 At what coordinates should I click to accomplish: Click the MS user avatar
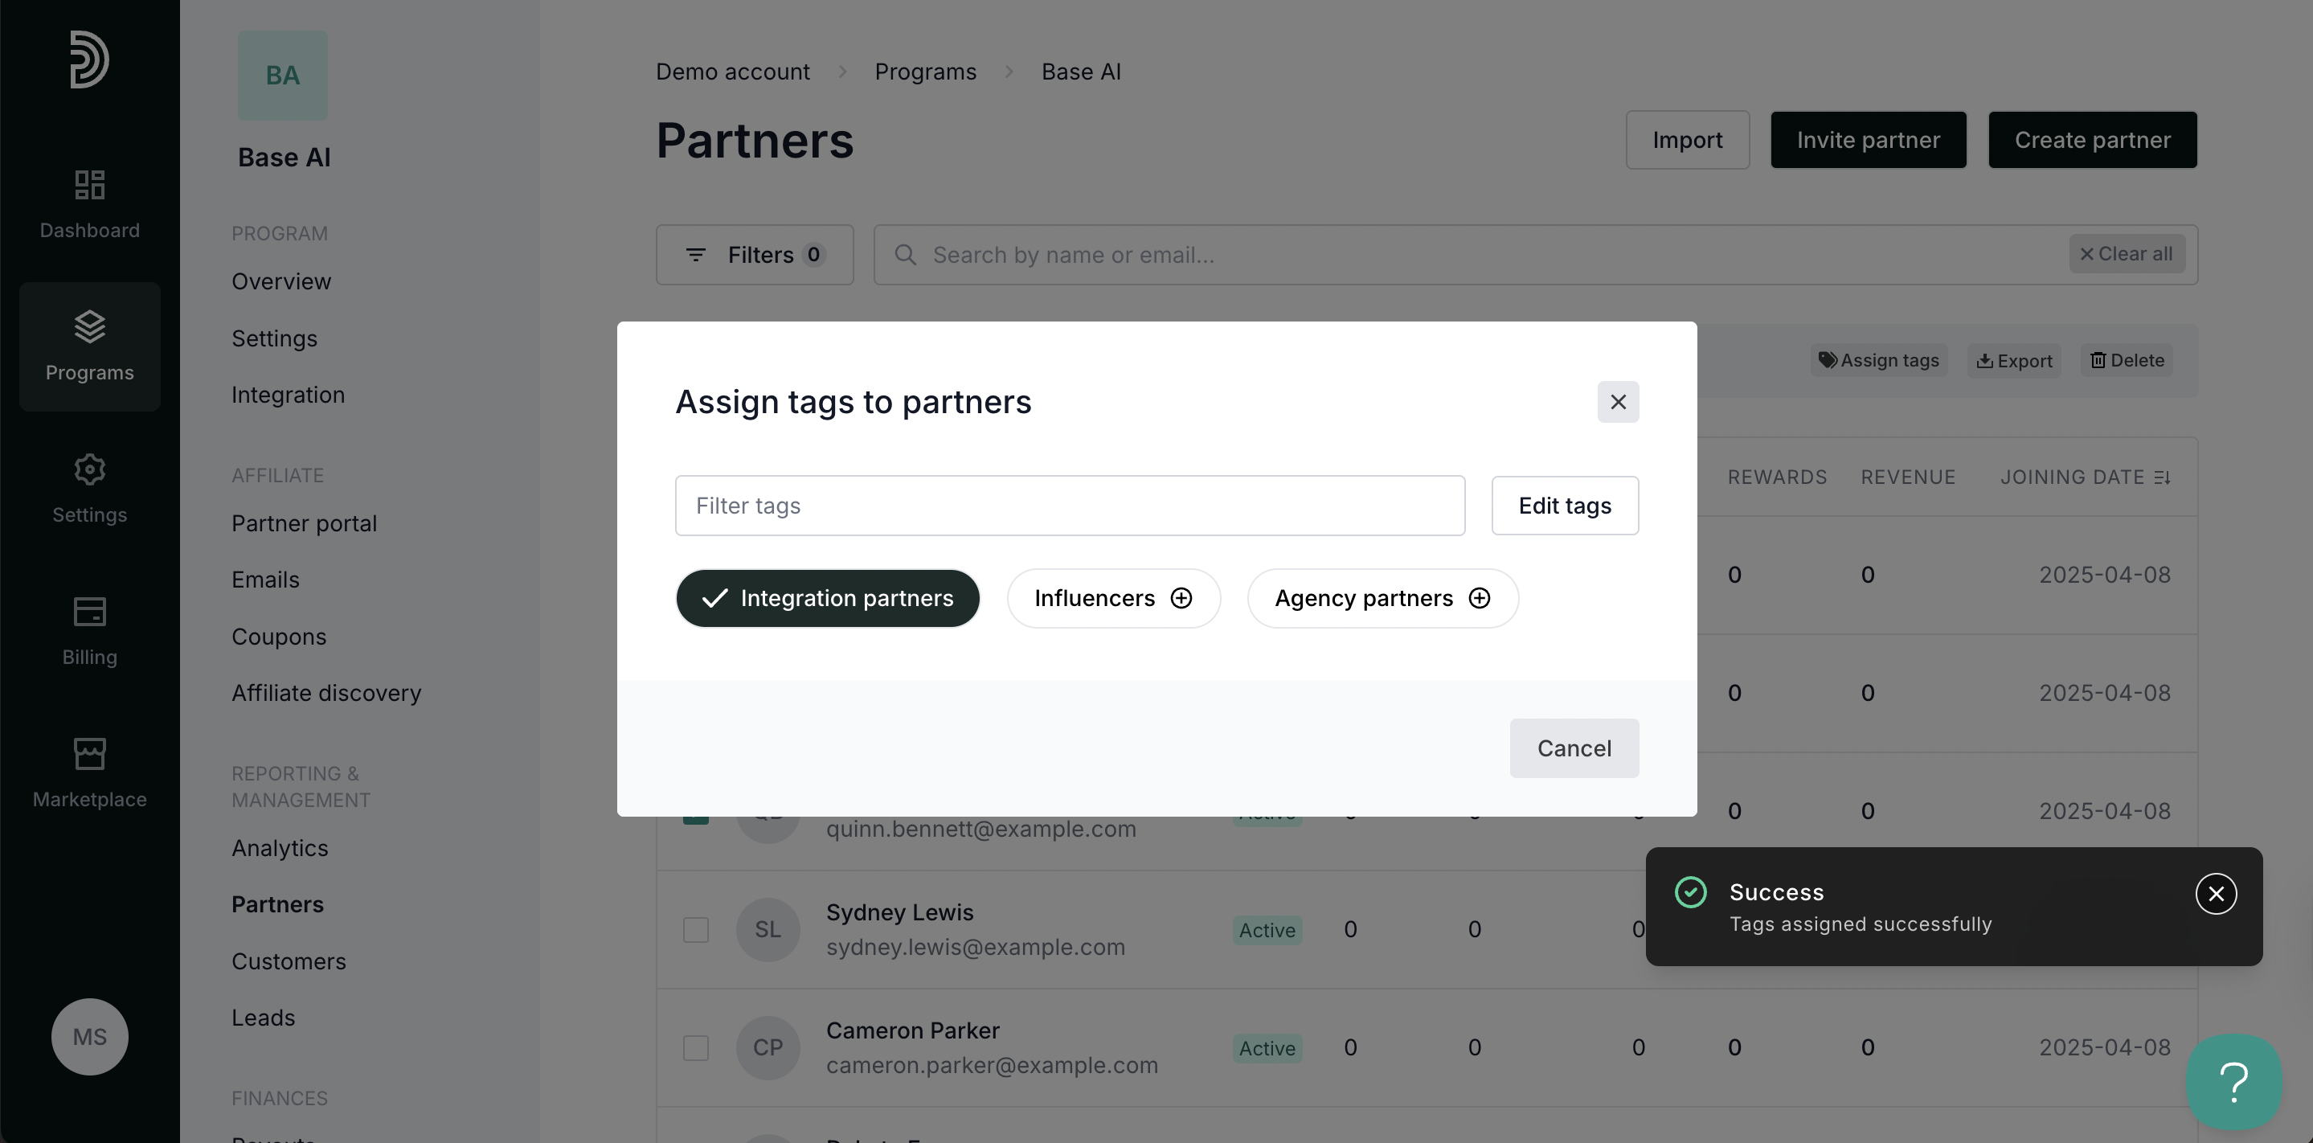[x=90, y=1036]
